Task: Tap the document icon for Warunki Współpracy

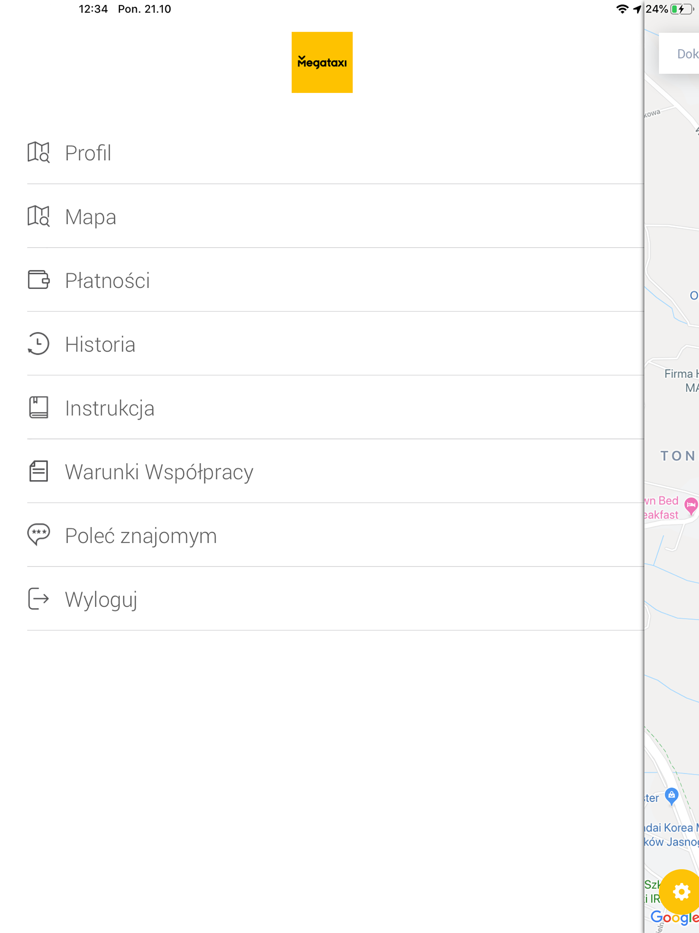Action: click(38, 471)
